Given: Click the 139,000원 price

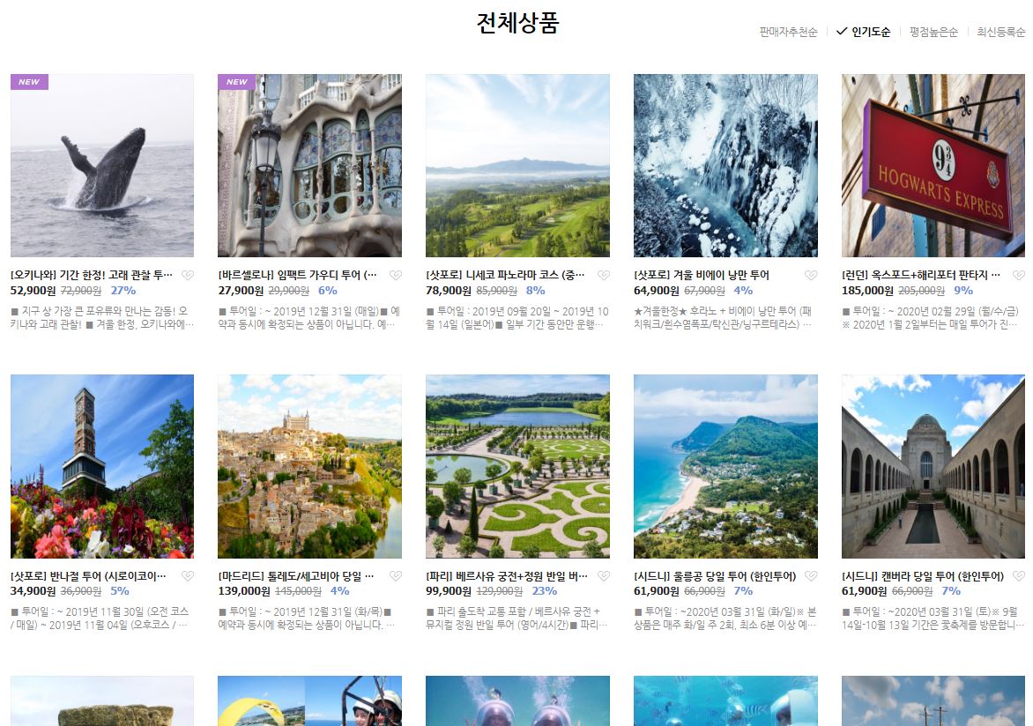Looking at the screenshot, I should tap(244, 591).
